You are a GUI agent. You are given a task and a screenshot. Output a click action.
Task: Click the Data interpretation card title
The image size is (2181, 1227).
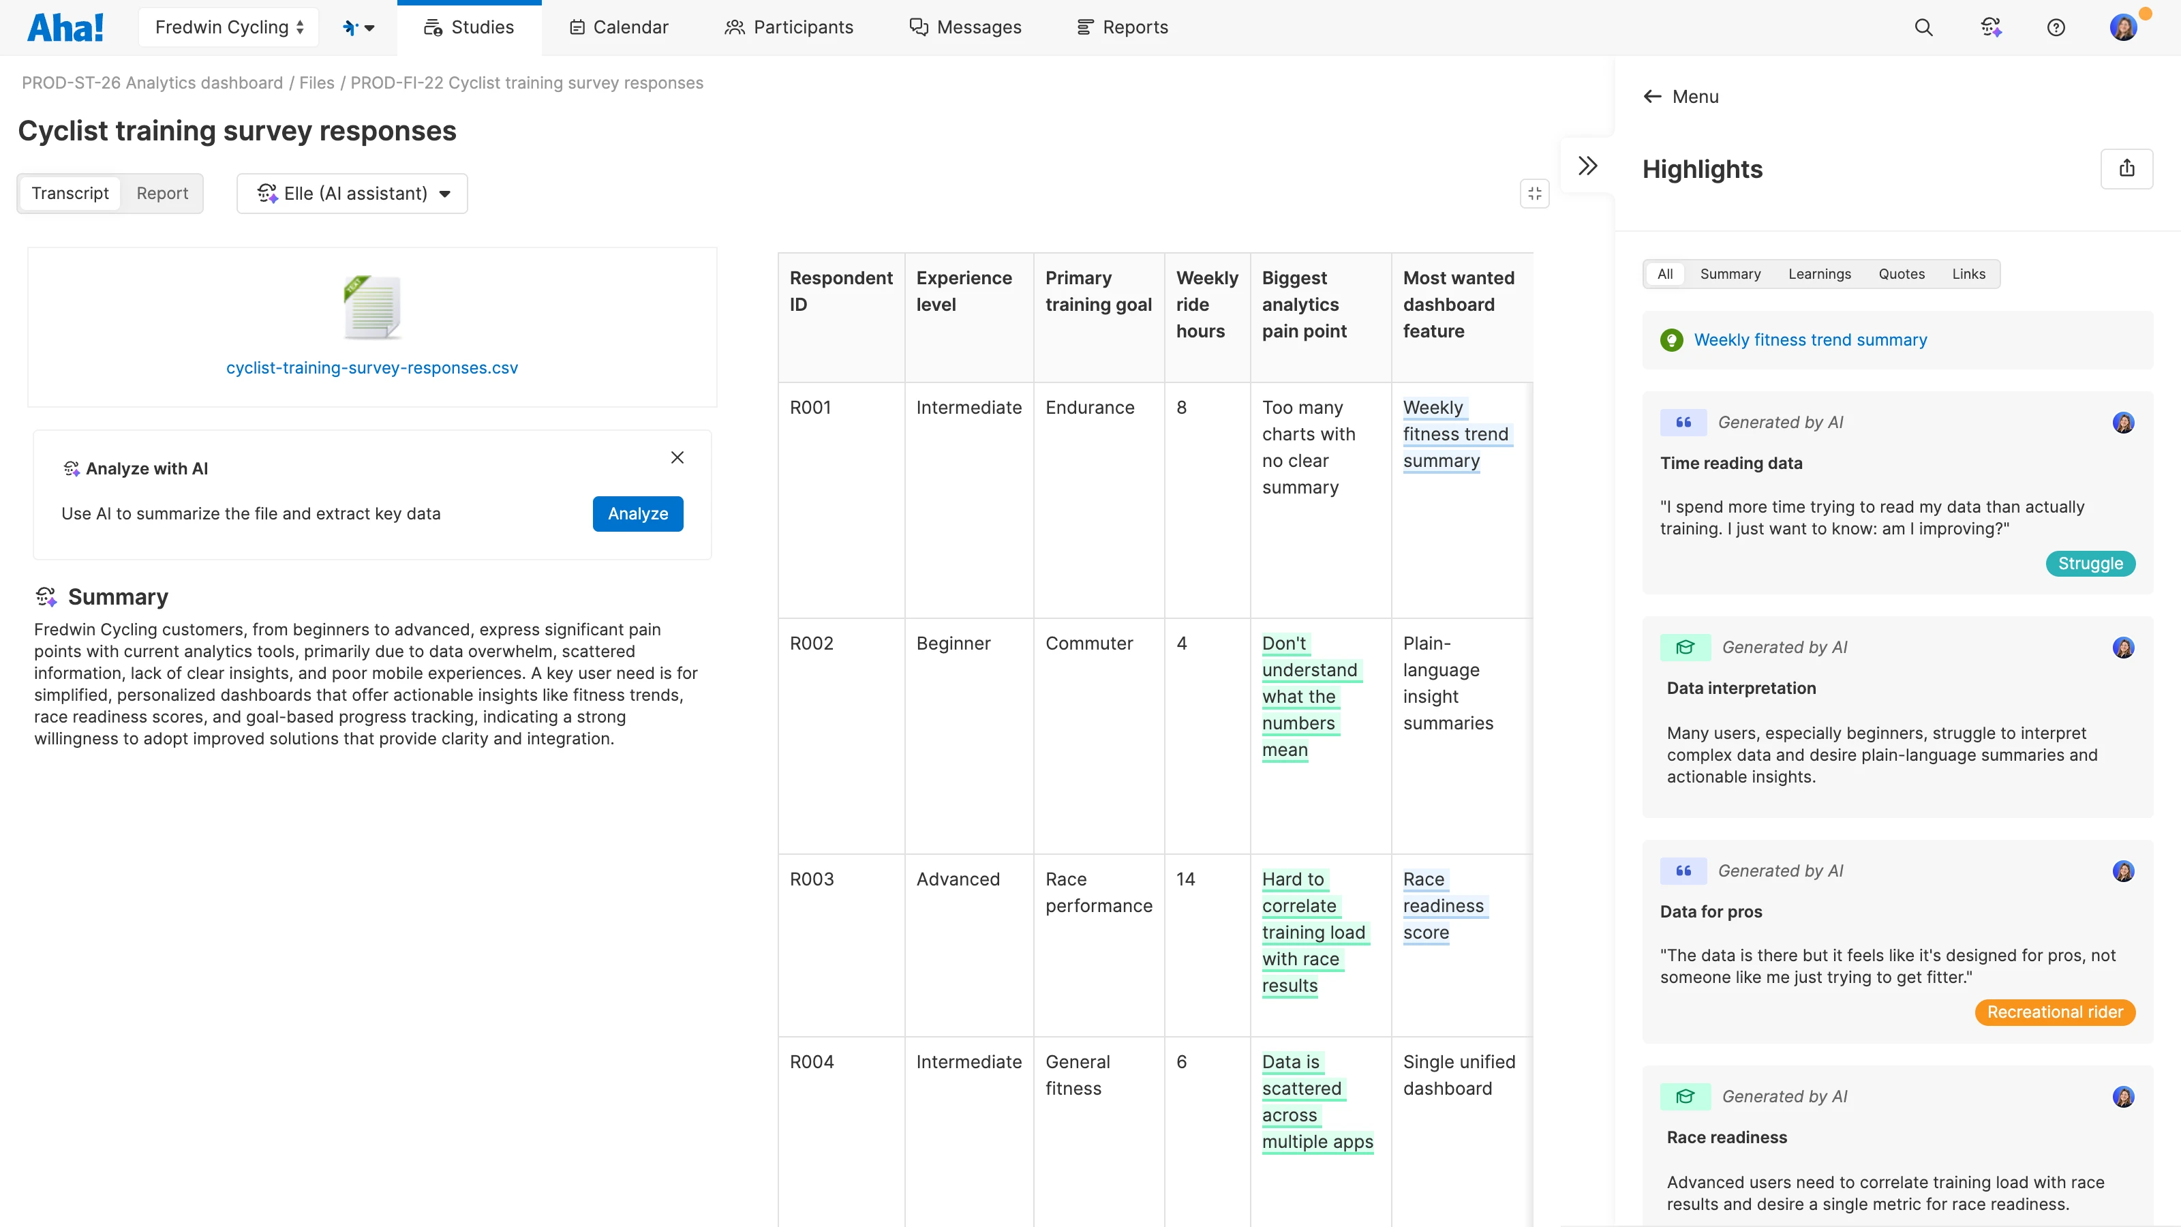point(1741,688)
